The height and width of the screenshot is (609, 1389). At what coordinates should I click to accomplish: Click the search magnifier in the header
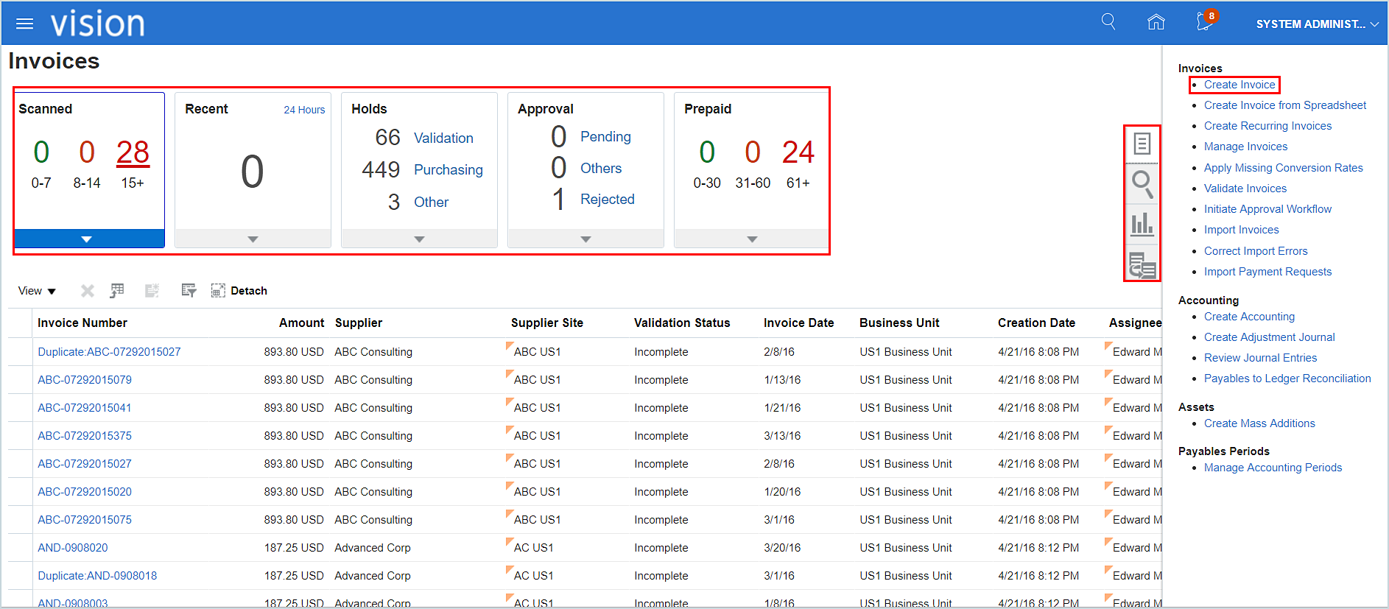coord(1108,22)
